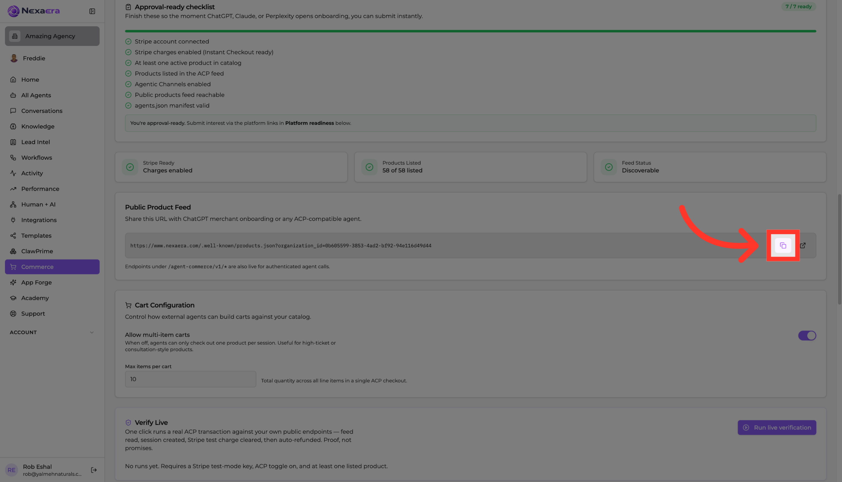Click checkmark beside Stripe account connected
Viewport: 842px width, 482px height.
128,42
